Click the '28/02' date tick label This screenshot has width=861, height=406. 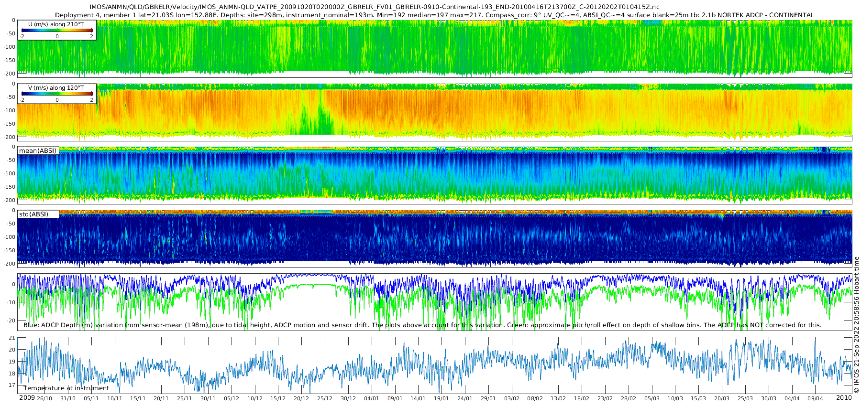(629, 398)
